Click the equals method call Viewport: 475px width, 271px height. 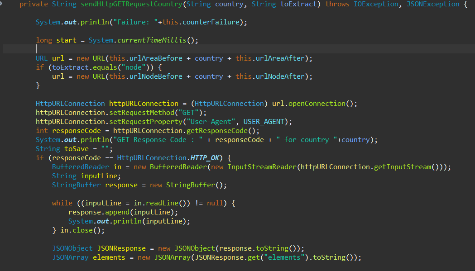tap(105, 67)
